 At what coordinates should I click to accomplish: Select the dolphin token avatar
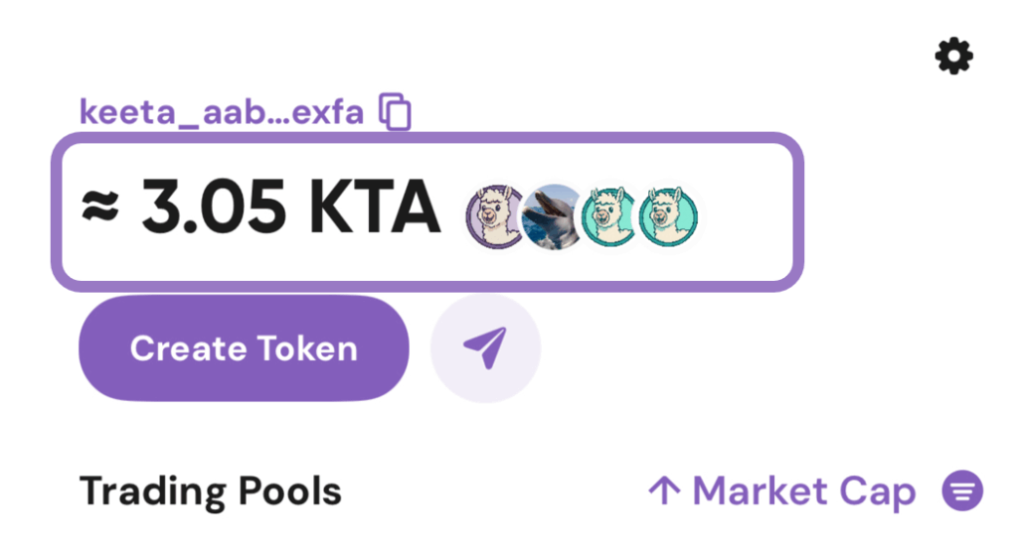552,216
